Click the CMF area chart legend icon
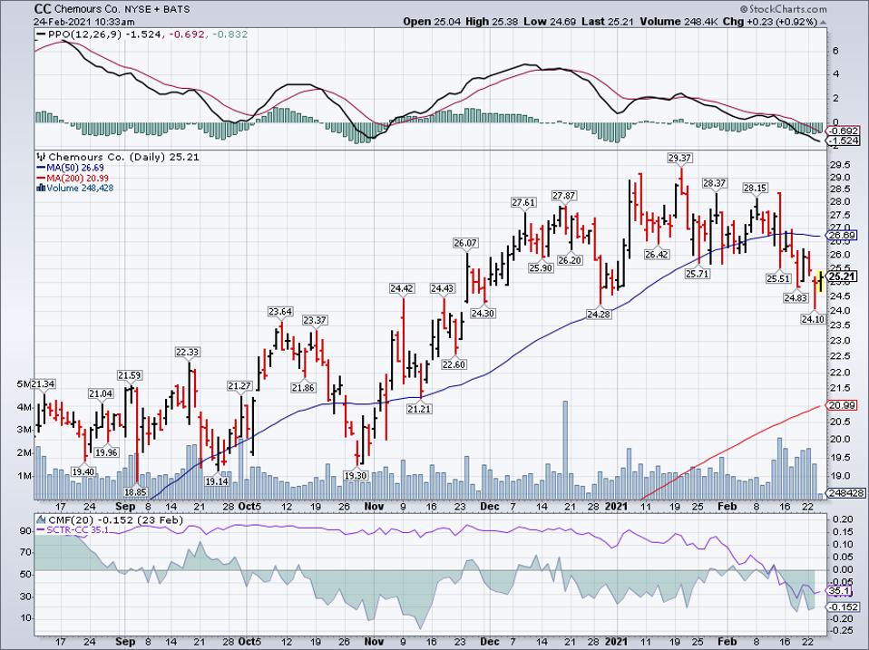Viewport: 869px width, 650px height. (x=41, y=519)
